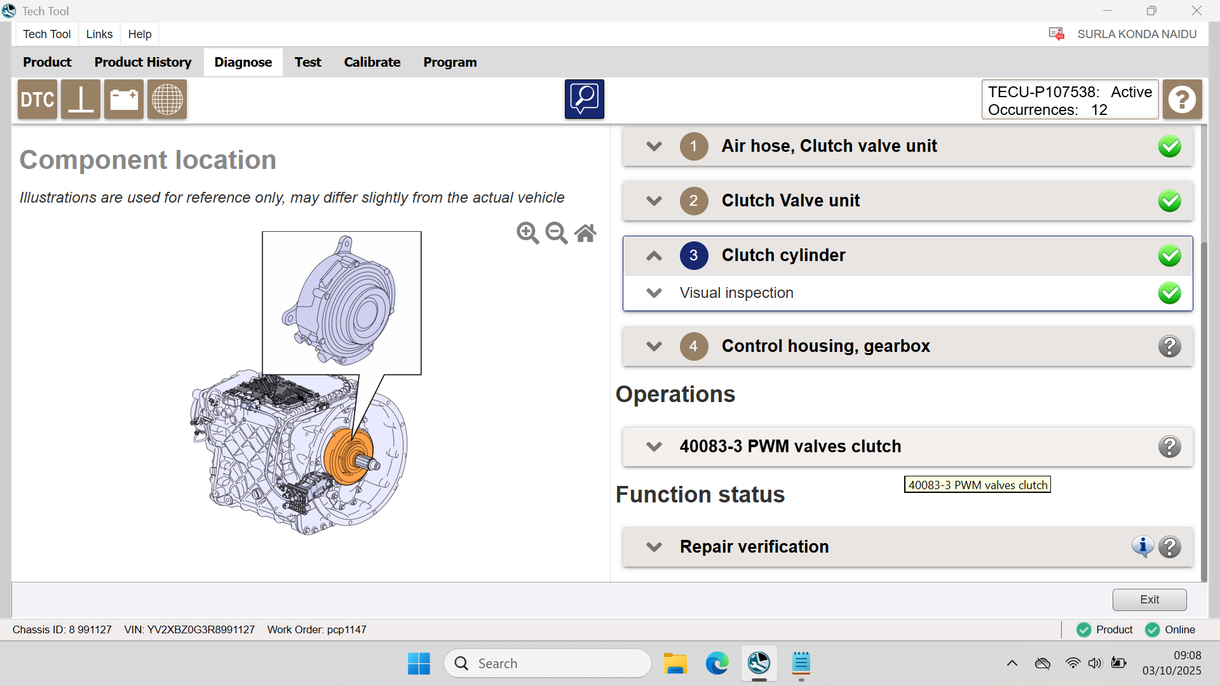Open the blue info icon on Repair verification
Image resolution: width=1220 pixels, height=686 pixels.
pyautogui.click(x=1142, y=546)
